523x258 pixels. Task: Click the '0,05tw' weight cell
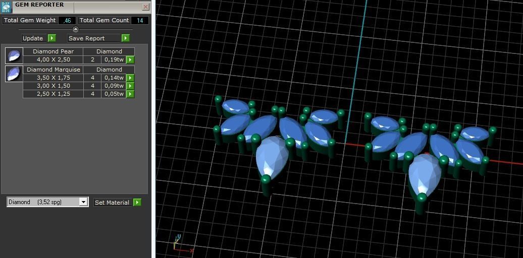point(114,94)
